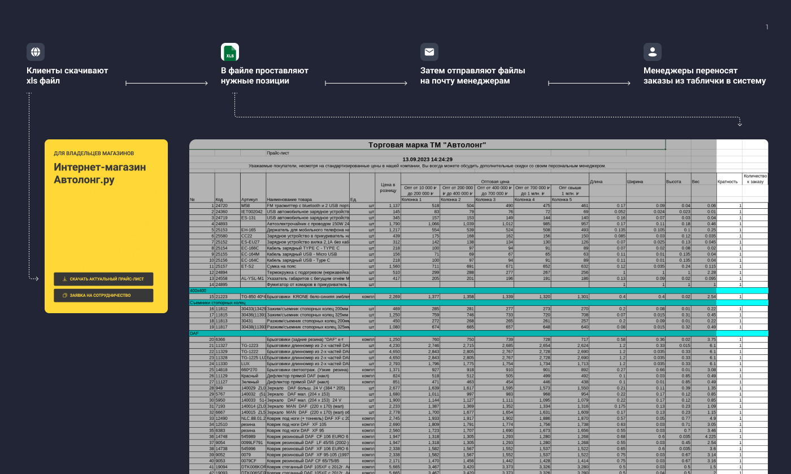Click the green XLS file icon
Image resolution: width=791 pixels, height=474 pixels.
(x=230, y=52)
